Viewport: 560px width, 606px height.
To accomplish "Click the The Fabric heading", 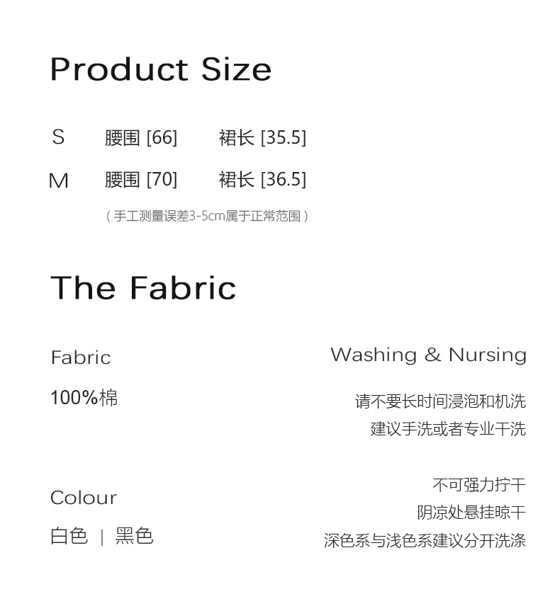I will point(143,288).
